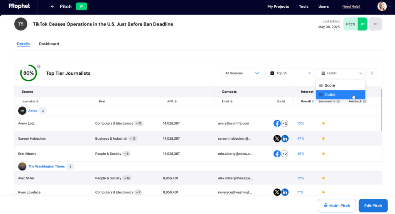Click Alex Miller's sentiment dot

[324, 178]
